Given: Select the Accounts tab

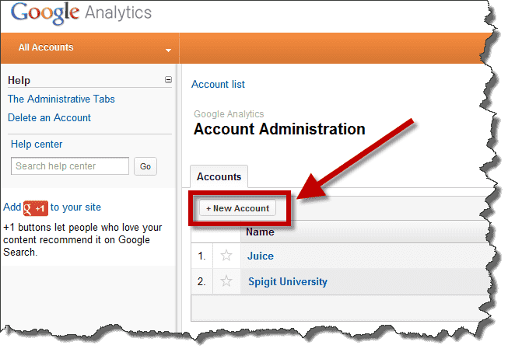Looking at the screenshot, I should [x=219, y=176].
